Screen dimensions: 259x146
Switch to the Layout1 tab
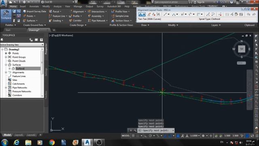[x=19, y=135]
